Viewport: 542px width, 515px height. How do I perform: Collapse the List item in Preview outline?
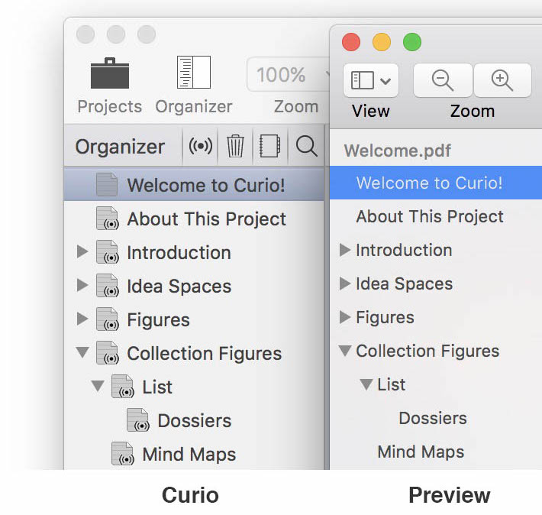(x=366, y=384)
